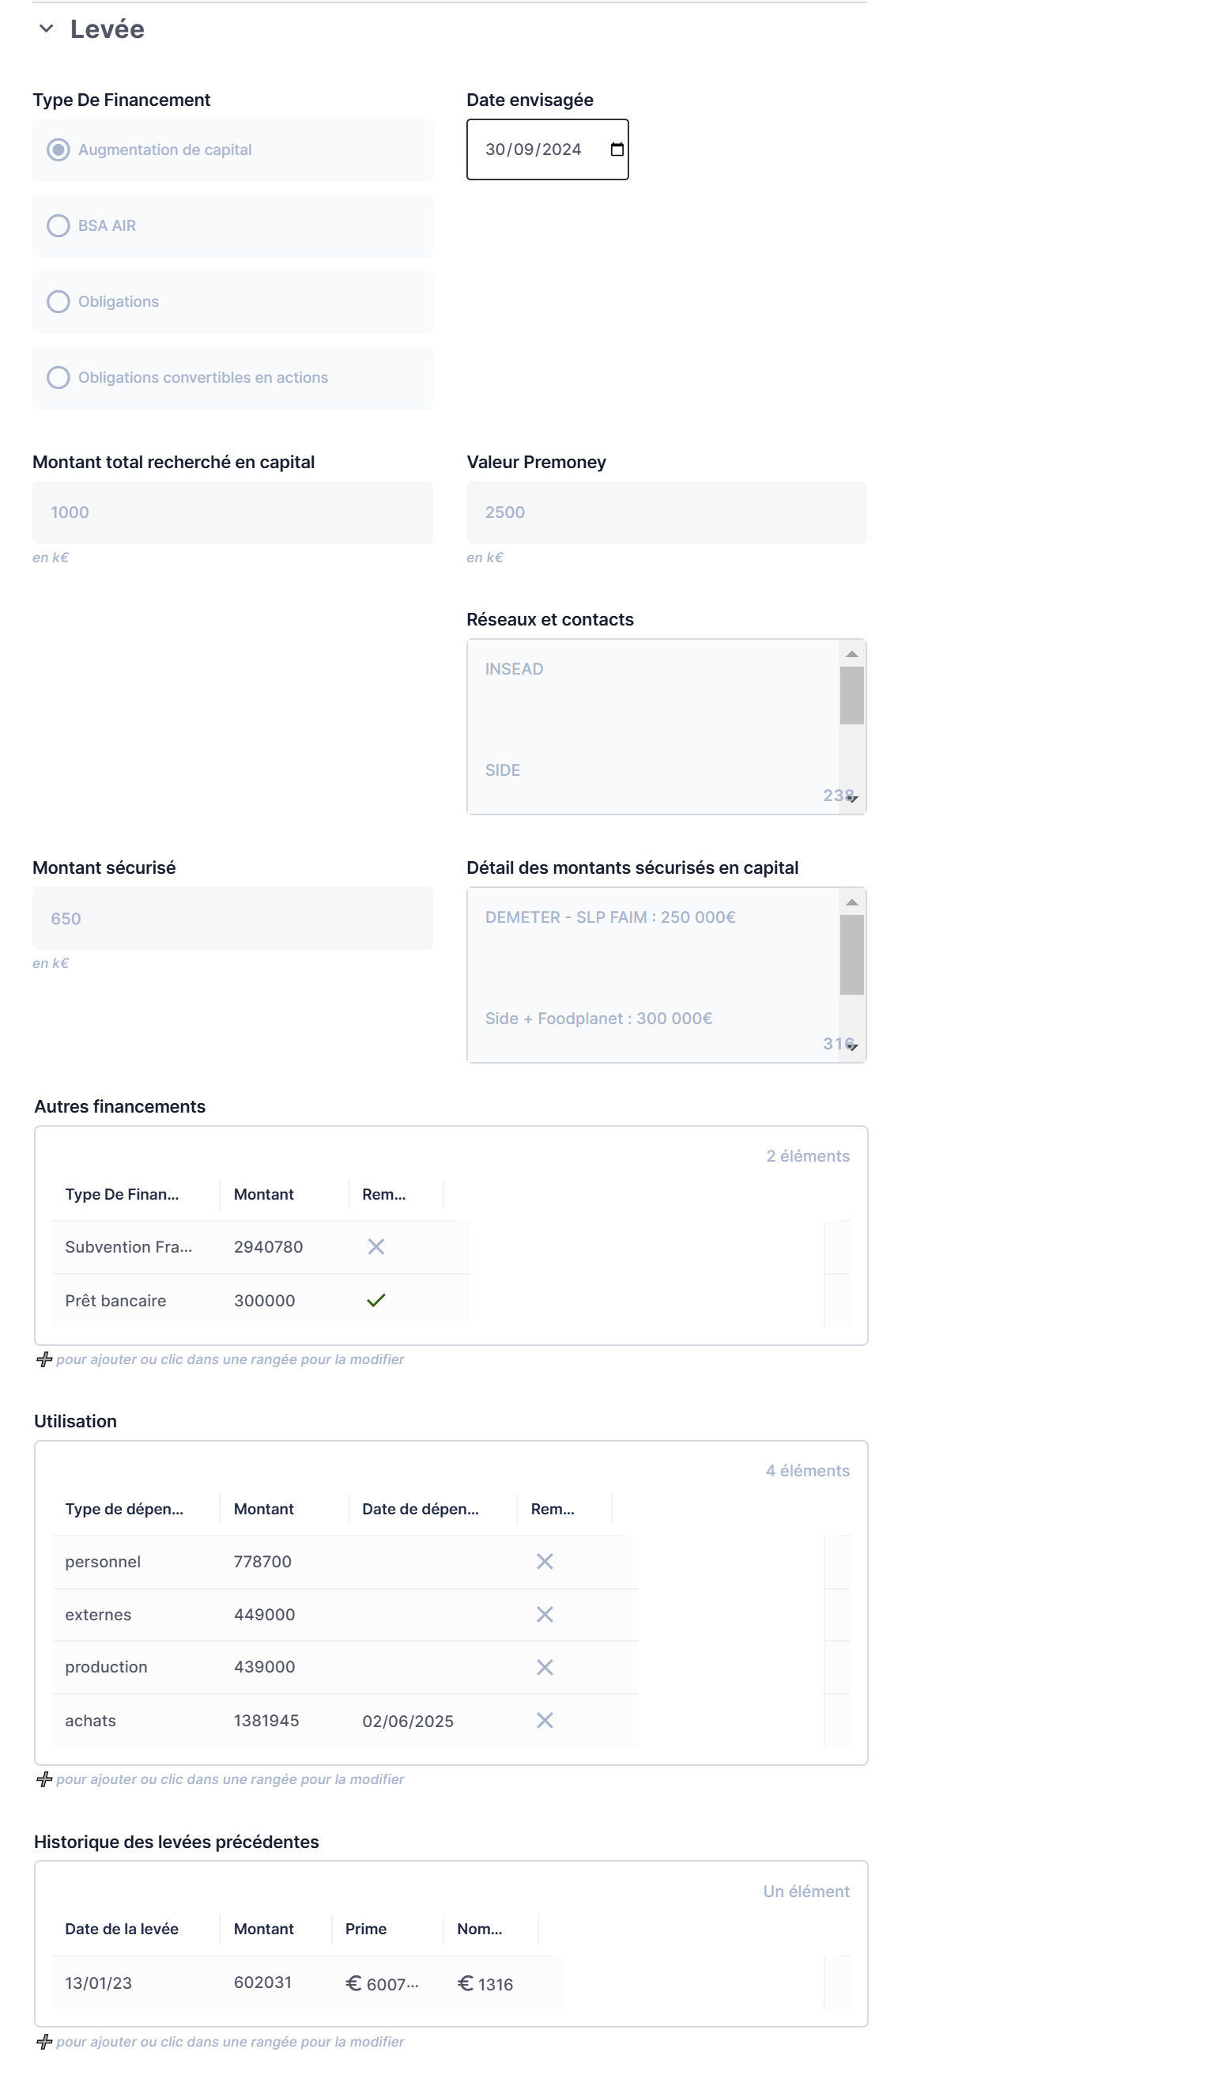This screenshot has height=2075, width=1211.
Task: Click the Valeur Premoney input field
Action: tap(666, 512)
